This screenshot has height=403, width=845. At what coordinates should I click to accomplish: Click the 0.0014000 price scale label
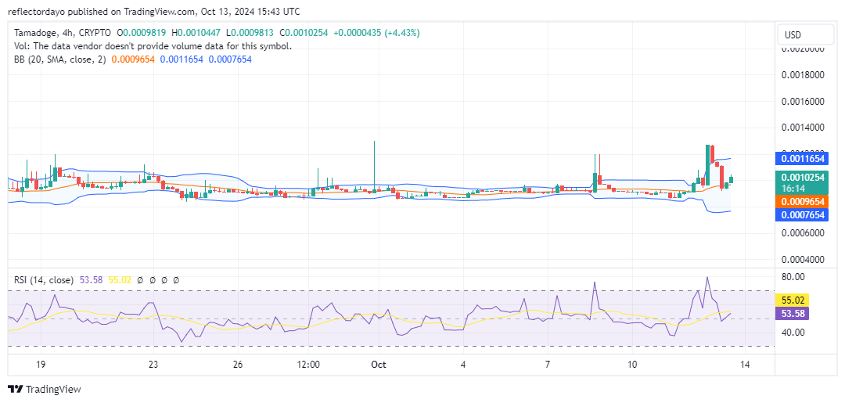click(x=801, y=128)
